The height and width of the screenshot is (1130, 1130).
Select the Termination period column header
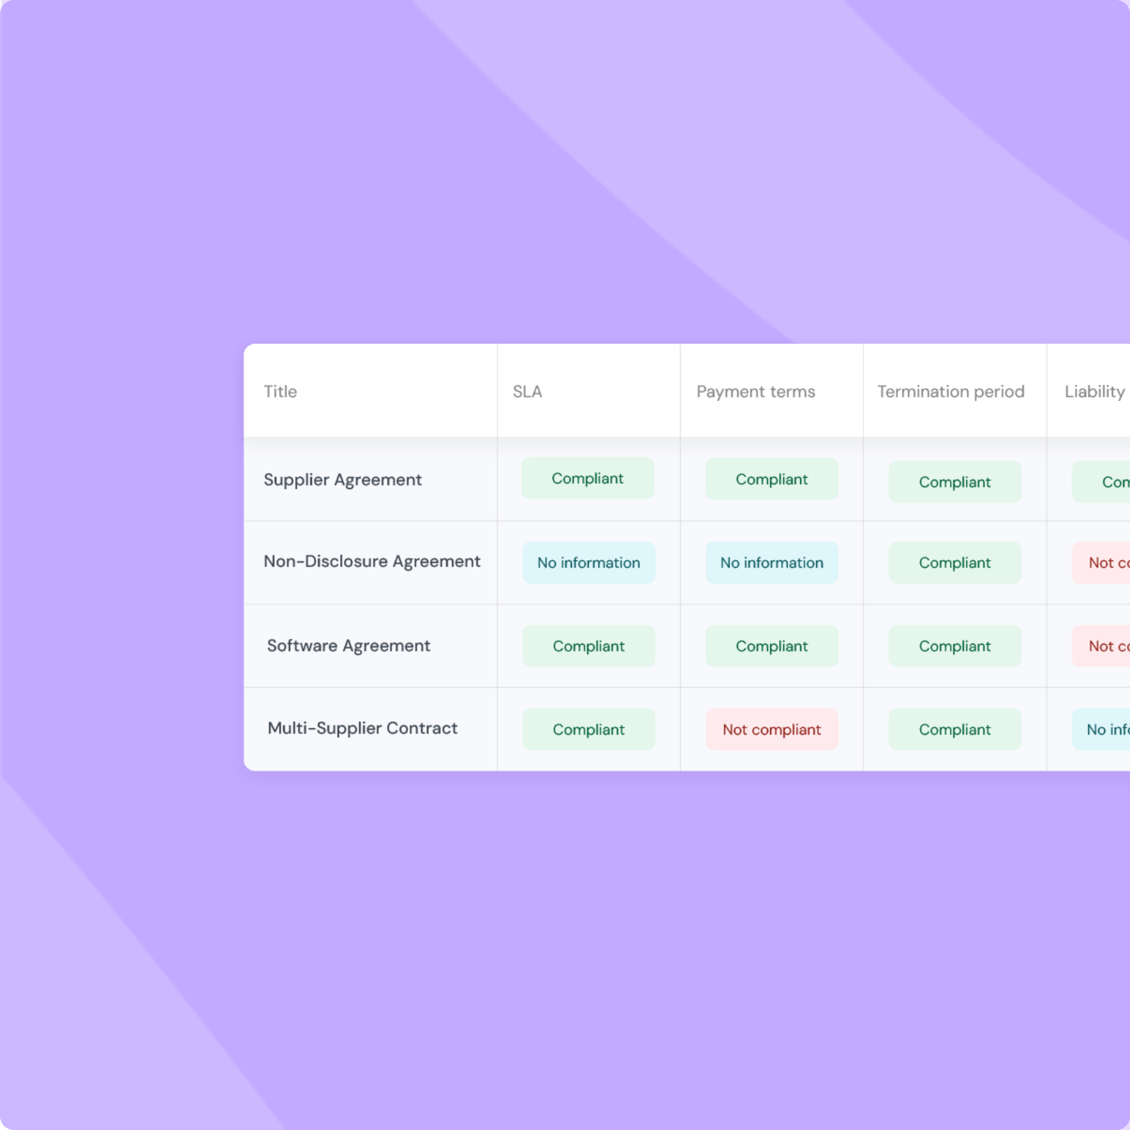(x=951, y=391)
